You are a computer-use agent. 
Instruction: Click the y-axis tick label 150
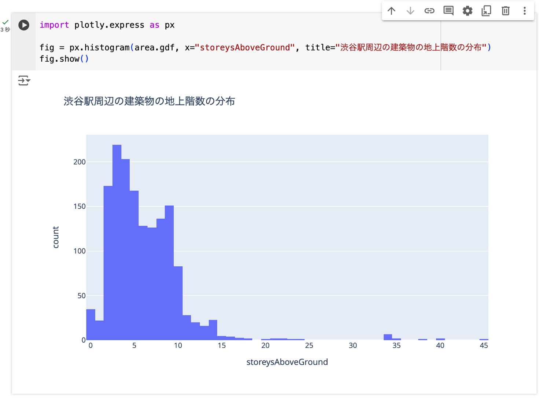point(80,207)
